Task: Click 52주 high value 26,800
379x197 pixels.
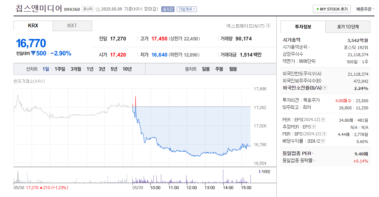Action: (x=345, y=108)
